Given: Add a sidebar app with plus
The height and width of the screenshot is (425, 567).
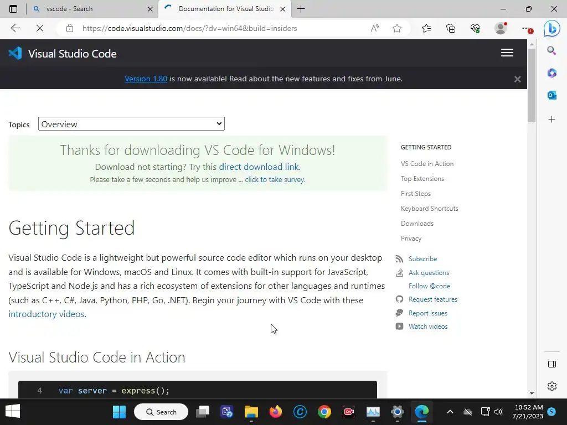Looking at the screenshot, I should click(x=552, y=120).
